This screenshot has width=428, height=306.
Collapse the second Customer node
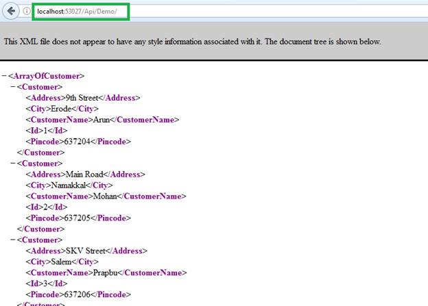[x=13, y=163]
